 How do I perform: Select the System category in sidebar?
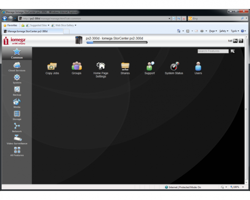point(17,79)
